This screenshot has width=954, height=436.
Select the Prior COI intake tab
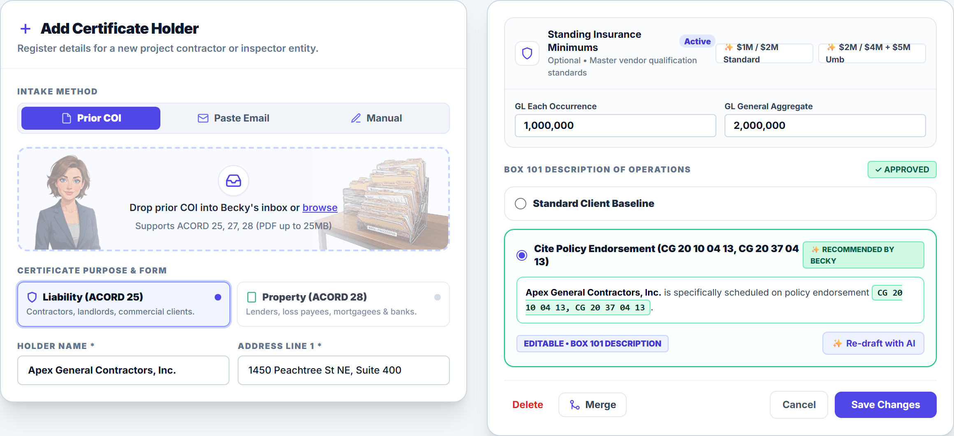pos(91,118)
